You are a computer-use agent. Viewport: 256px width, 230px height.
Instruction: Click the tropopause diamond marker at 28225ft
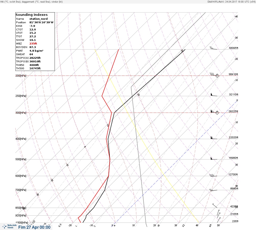(217, 113)
